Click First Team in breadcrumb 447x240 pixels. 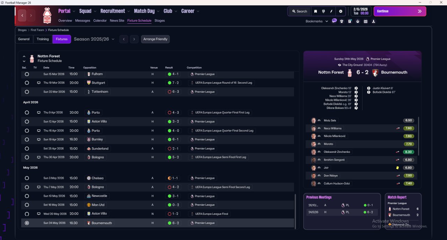pos(37,30)
